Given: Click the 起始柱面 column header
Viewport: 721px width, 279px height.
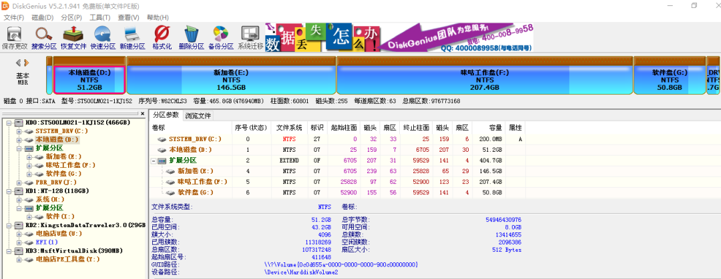Looking at the screenshot, I should pos(343,127).
